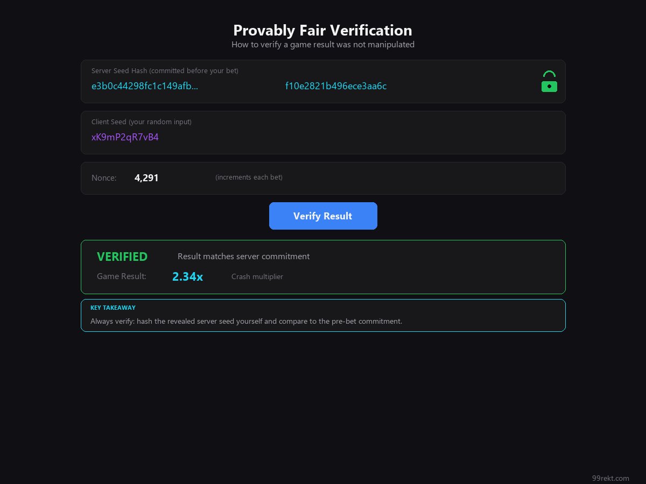Click the 'Always verify' takeaway sentence
The height and width of the screenshot is (484, 646).
(246, 322)
